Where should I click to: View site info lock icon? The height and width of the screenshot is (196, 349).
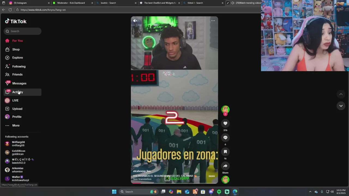point(17,10)
